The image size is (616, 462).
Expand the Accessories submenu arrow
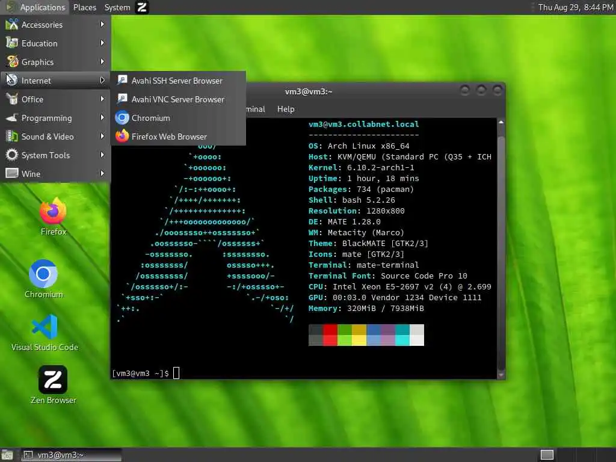click(x=102, y=24)
